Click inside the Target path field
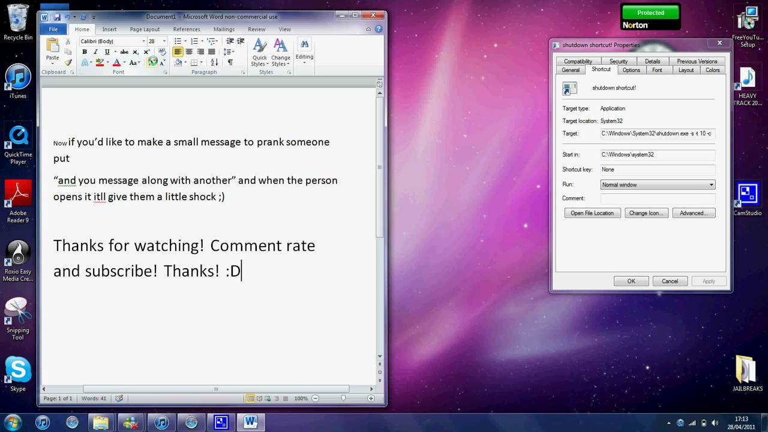Image resolution: width=768 pixels, height=432 pixels. point(657,134)
